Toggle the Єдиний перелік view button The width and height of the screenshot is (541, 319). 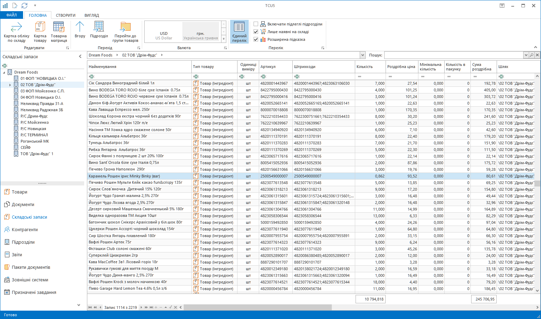(x=239, y=32)
